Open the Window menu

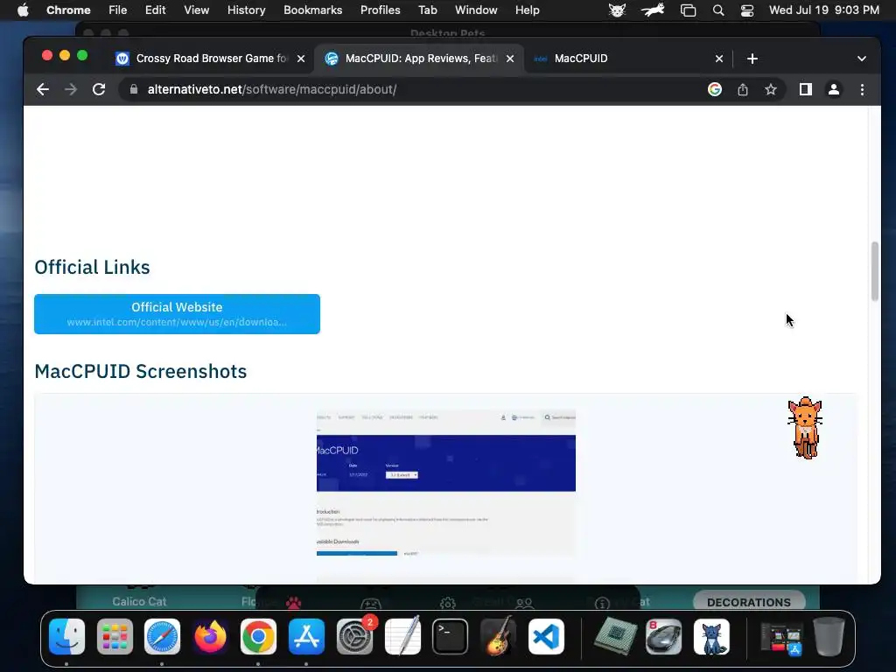pos(476,10)
